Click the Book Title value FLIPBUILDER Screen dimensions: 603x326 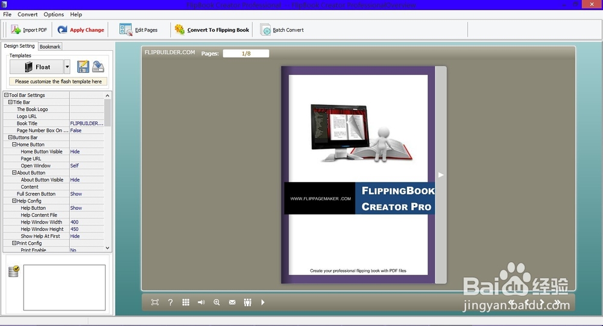[86, 124]
